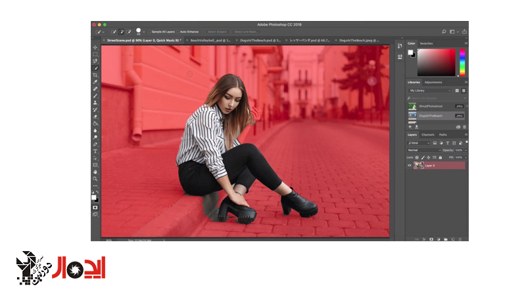Select the Zoom tool in toolbar
Viewport: 526px width, 295px height.
(95, 178)
